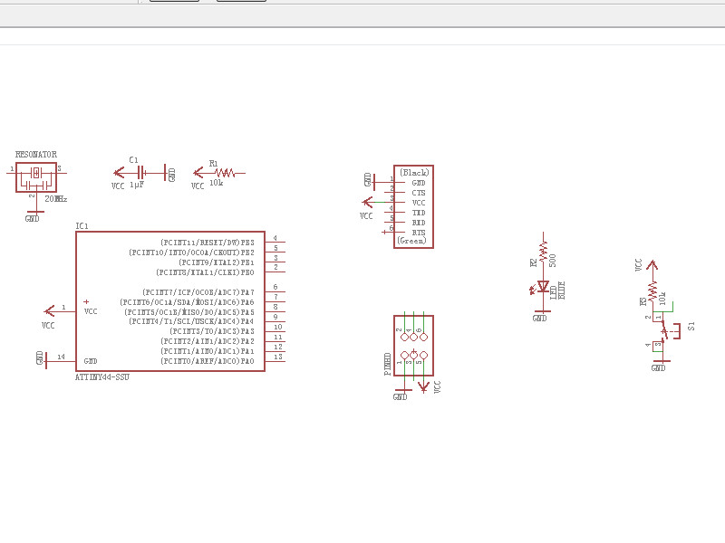725x543 pixels.
Task: Select the R3 10k resistor symbol
Action: 652,291
